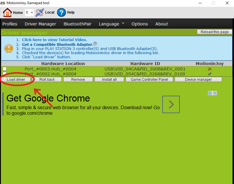Click the AdChoices icon on the advertisement
Image resolution: width=234 pixels, height=184 pixels.
click(210, 93)
